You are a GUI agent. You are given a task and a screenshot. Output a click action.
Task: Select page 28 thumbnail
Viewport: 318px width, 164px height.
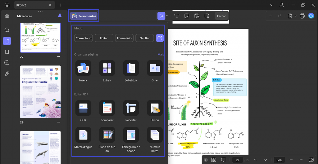40,92
